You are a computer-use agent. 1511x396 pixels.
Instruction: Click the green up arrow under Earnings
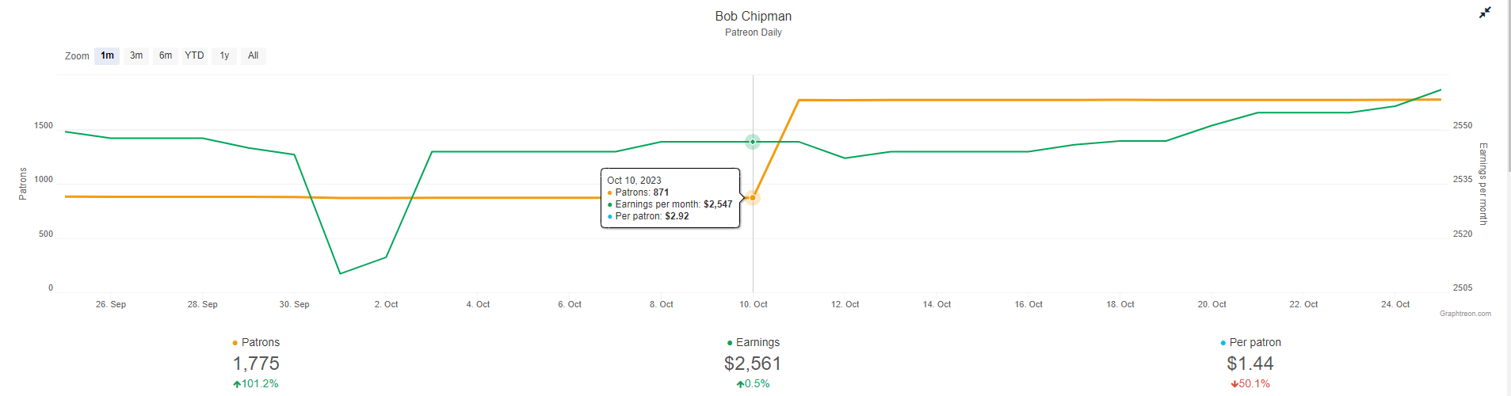click(740, 384)
